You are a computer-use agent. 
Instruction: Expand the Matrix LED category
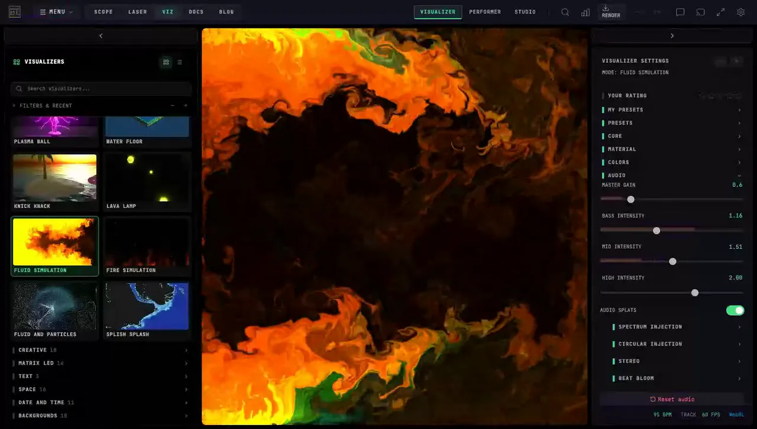coord(101,363)
